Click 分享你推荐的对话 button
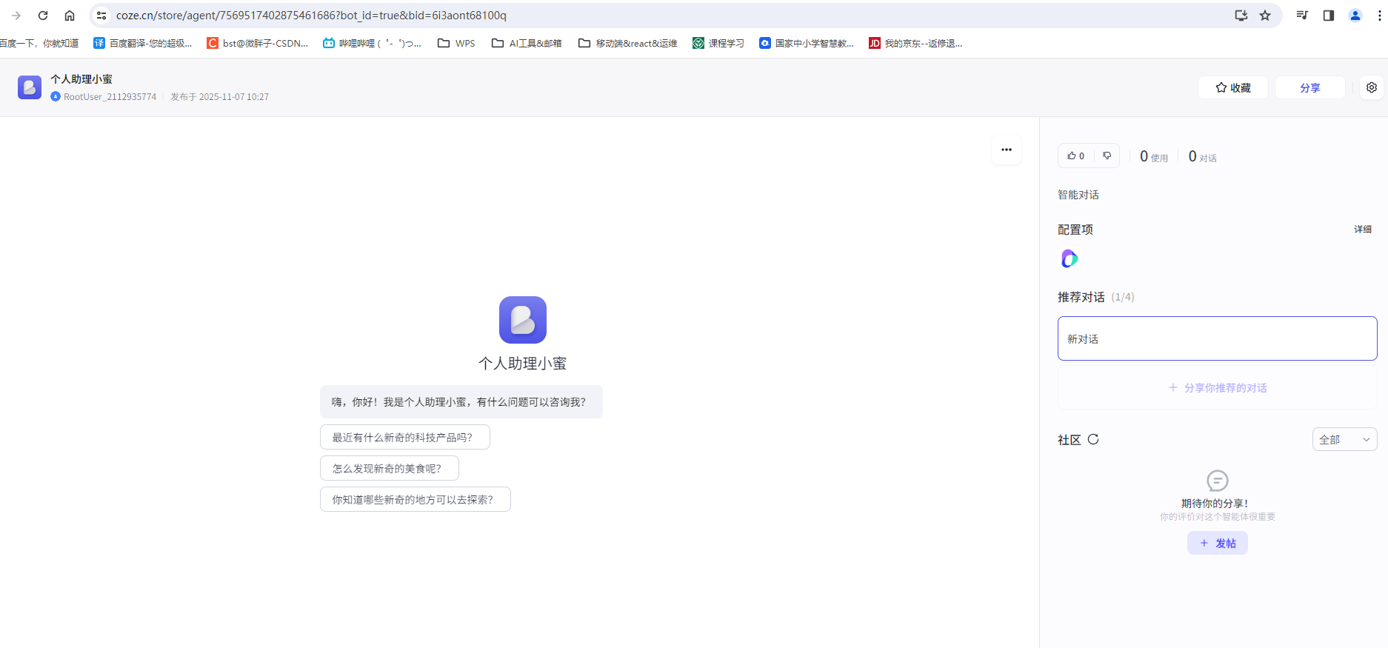1388x648 pixels. (x=1217, y=387)
